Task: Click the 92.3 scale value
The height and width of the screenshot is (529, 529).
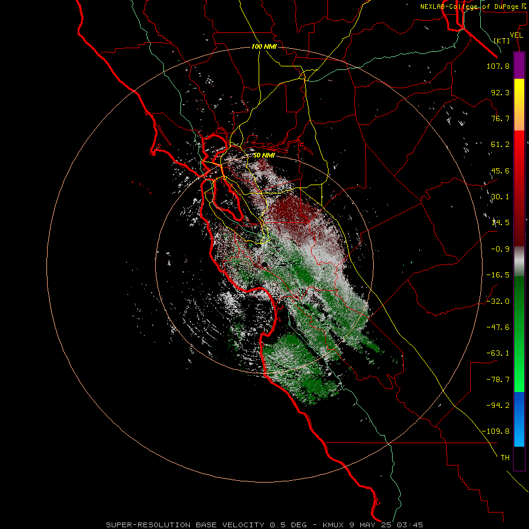Action: tap(500, 92)
